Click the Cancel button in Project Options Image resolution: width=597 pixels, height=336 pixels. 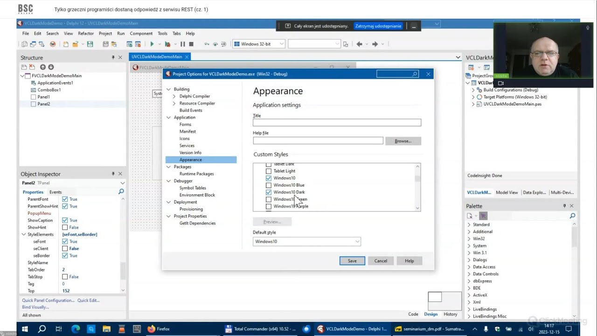tap(381, 261)
